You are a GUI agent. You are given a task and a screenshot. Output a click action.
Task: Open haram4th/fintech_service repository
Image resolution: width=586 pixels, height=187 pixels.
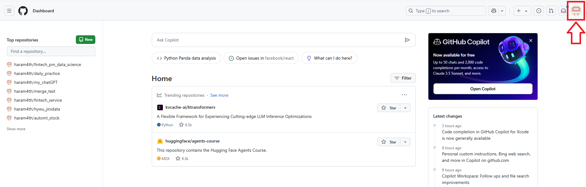tap(38, 100)
